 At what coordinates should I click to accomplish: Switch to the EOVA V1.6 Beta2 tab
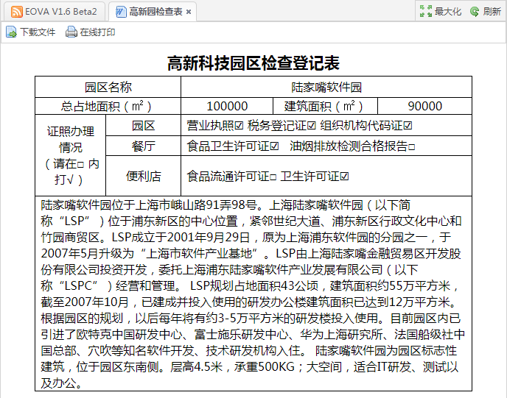tap(55, 12)
